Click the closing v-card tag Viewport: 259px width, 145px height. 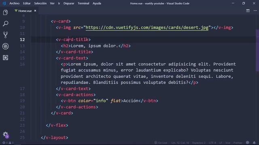pos(62,113)
